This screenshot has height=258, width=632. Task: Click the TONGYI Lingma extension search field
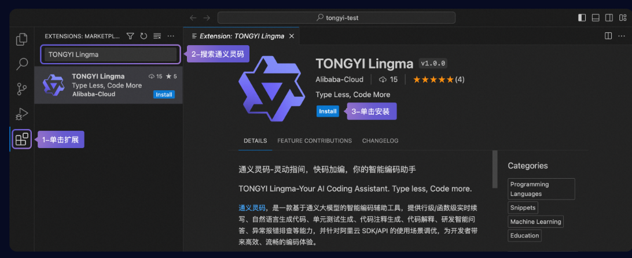tap(111, 54)
